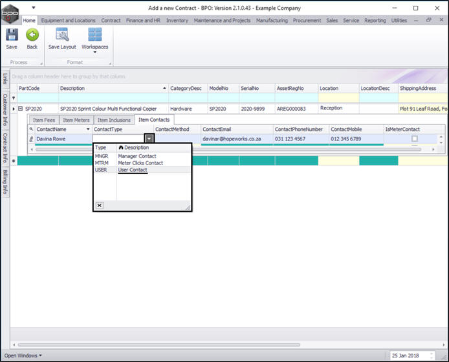Click the Description search binoculars icon
Screen dimensions: 449x362
[121, 148]
